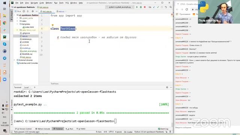Commit changes with the green Git checkmark

pos(158,7)
